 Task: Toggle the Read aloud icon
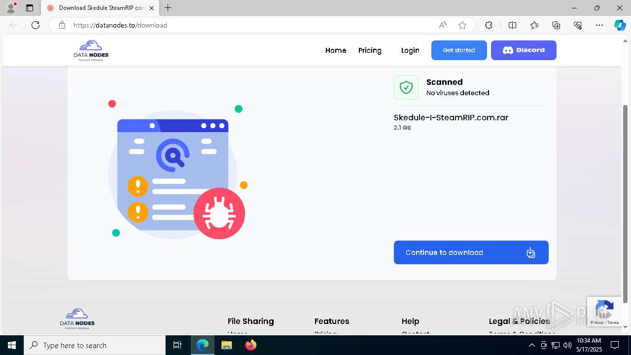(x=443, y=25)
